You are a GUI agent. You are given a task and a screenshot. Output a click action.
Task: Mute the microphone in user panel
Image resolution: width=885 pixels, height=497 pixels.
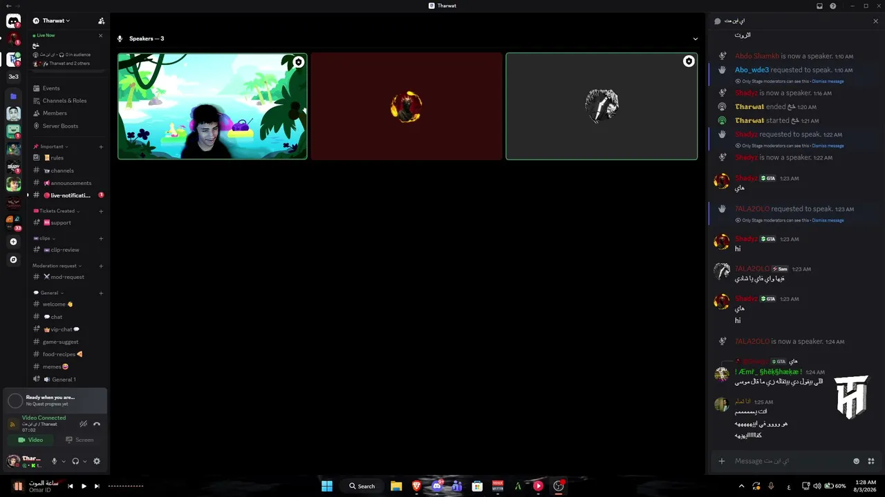point(54,461)
